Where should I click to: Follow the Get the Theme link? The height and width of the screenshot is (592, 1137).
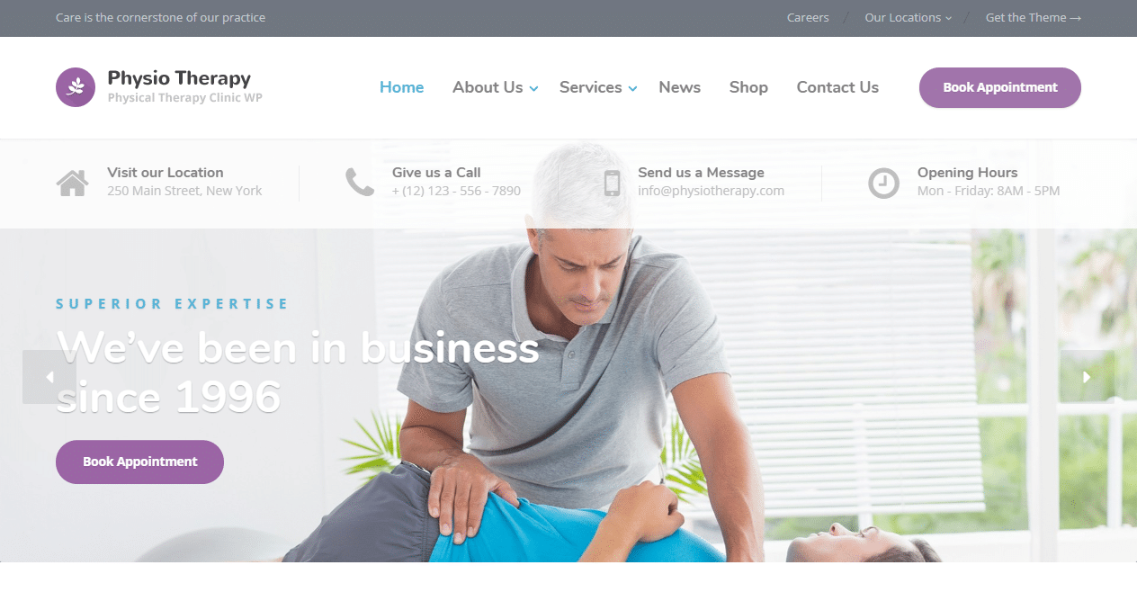1034,17
